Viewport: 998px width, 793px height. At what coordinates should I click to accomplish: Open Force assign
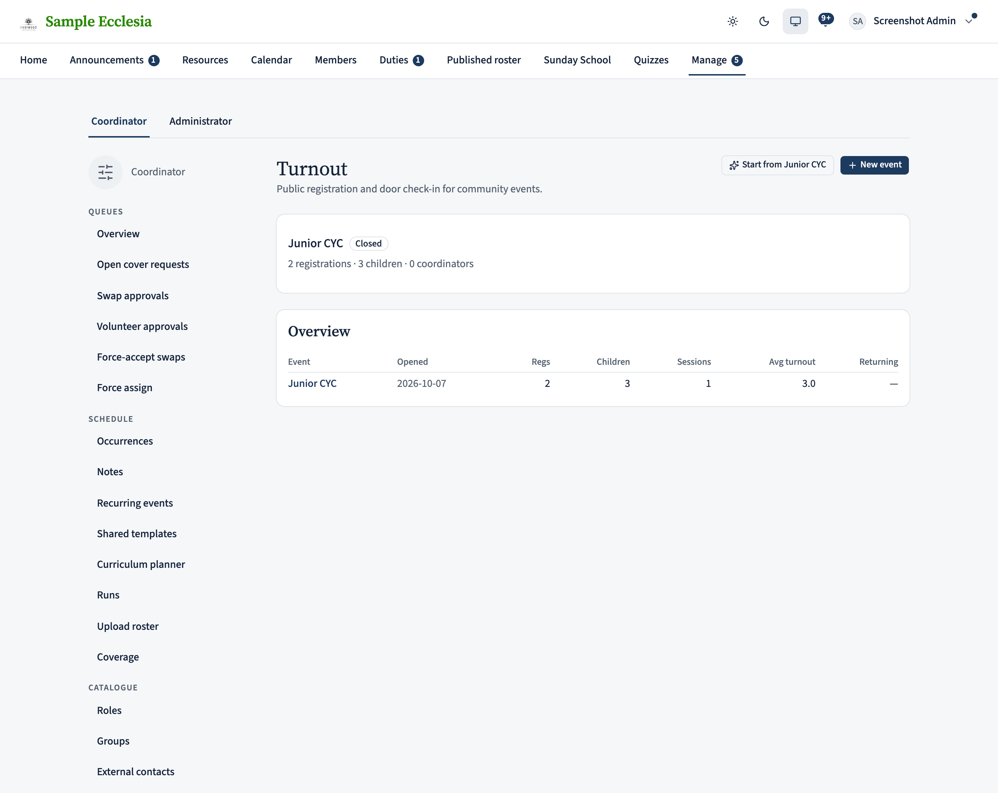pyautogui.click(x=124, y=388)
